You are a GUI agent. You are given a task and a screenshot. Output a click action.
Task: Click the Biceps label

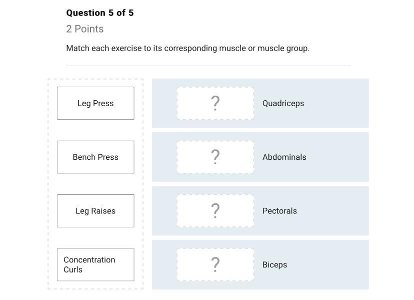274,264
